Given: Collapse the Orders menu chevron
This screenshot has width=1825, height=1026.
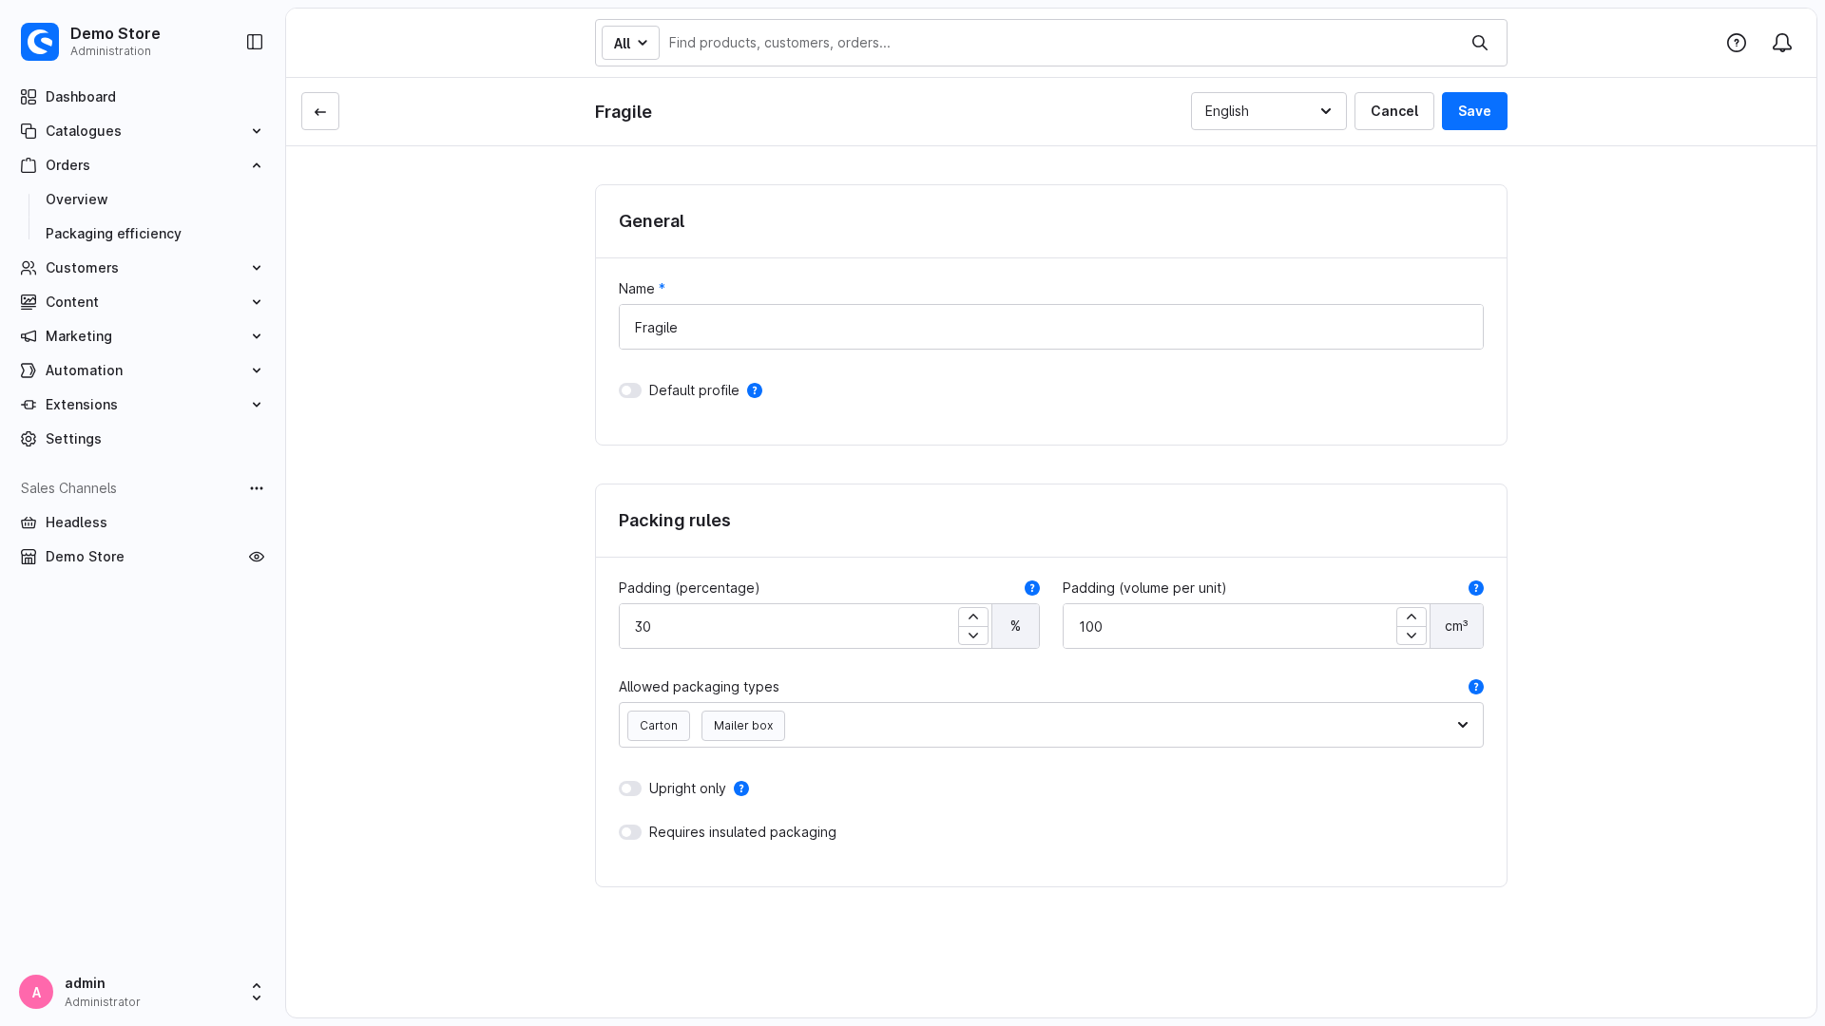Looking at the screenshot, I should point(257,165).
